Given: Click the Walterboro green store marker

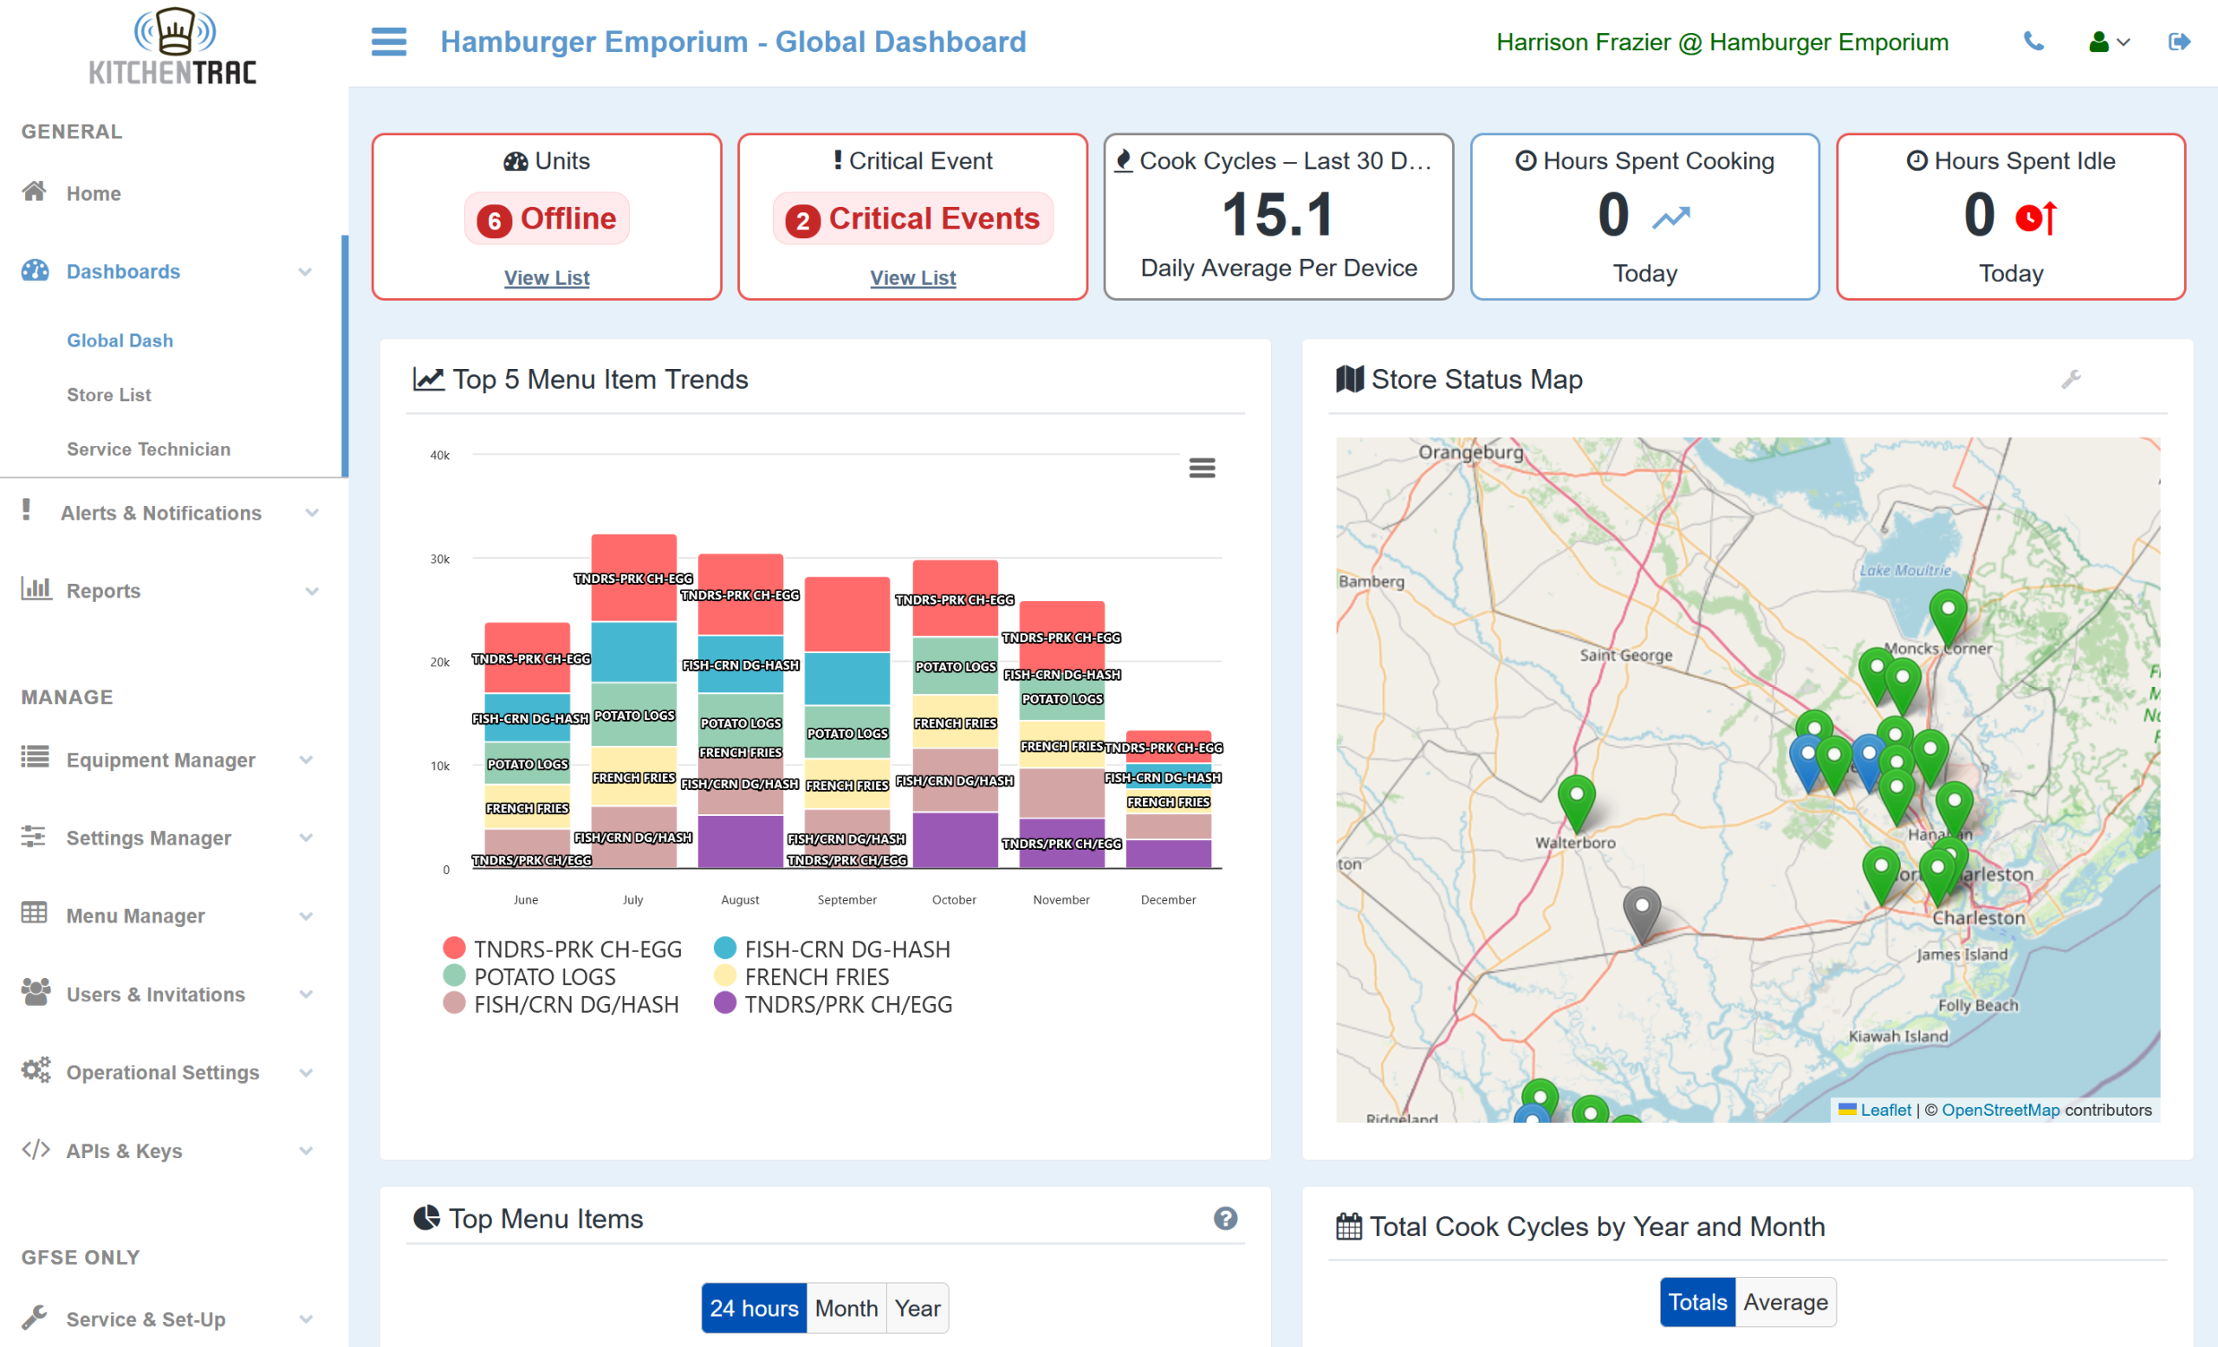Looking at the screenshot, I should 1576,797.
